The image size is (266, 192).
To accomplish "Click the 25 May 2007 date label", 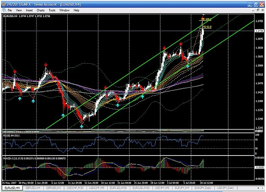I will coord(9,183).
